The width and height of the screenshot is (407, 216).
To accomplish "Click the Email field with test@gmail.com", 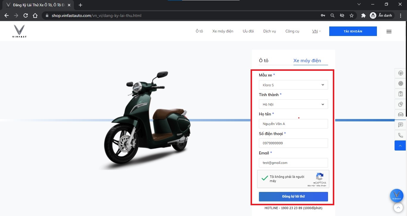I will [293, 163].
